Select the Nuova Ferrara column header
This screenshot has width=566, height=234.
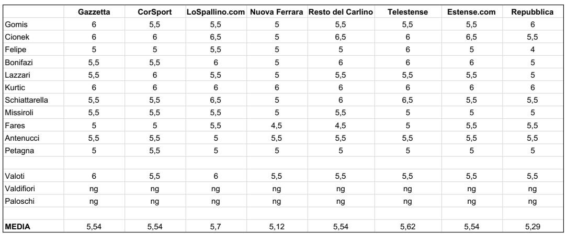click(x=277, y=12)
